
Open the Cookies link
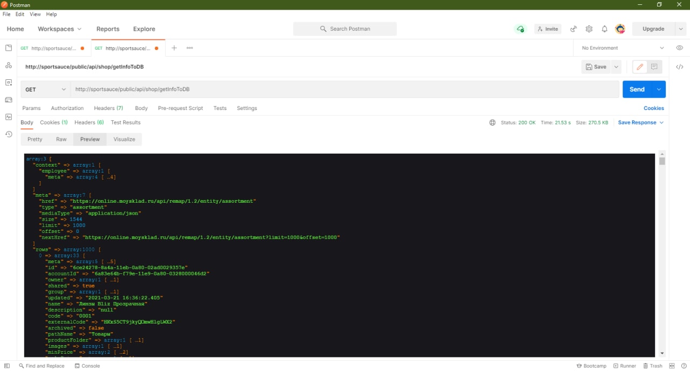click(654, 108)
